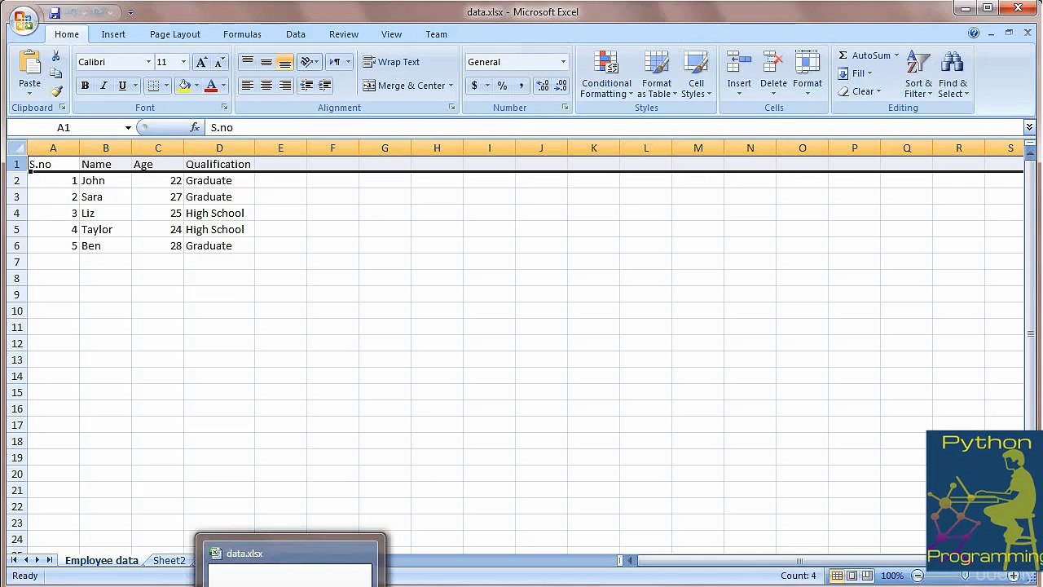Switch to Page Break Preview view
Viewport: 1043px width, 587px height.
tap(867, 576)
